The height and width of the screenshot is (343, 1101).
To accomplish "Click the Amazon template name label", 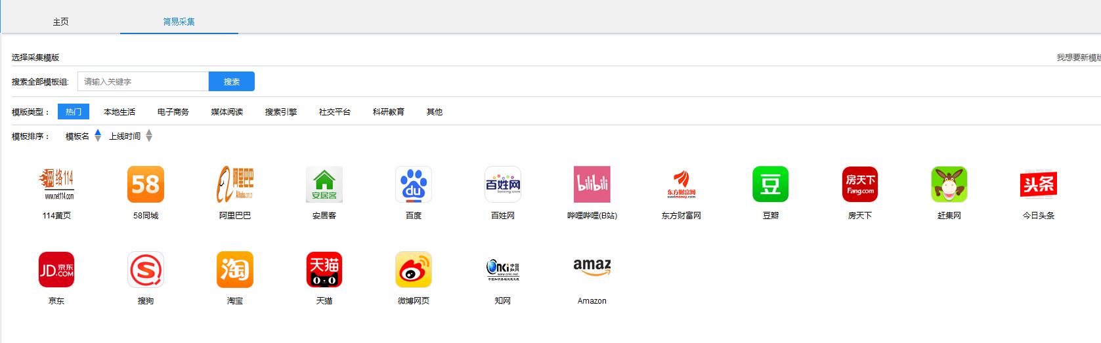I will [x=592, y=301].
